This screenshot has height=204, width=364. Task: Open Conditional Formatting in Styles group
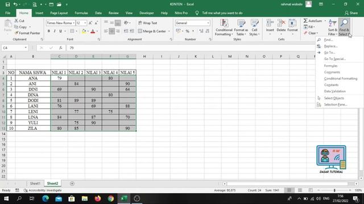click(x=224, y=28)
